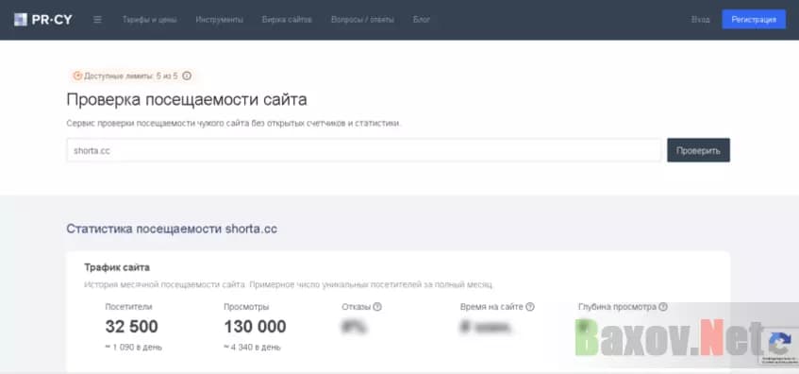The image size is (799, 374).
Task: Click Статистика посещаемости shorta.cc heading
Action: [172, 229]
